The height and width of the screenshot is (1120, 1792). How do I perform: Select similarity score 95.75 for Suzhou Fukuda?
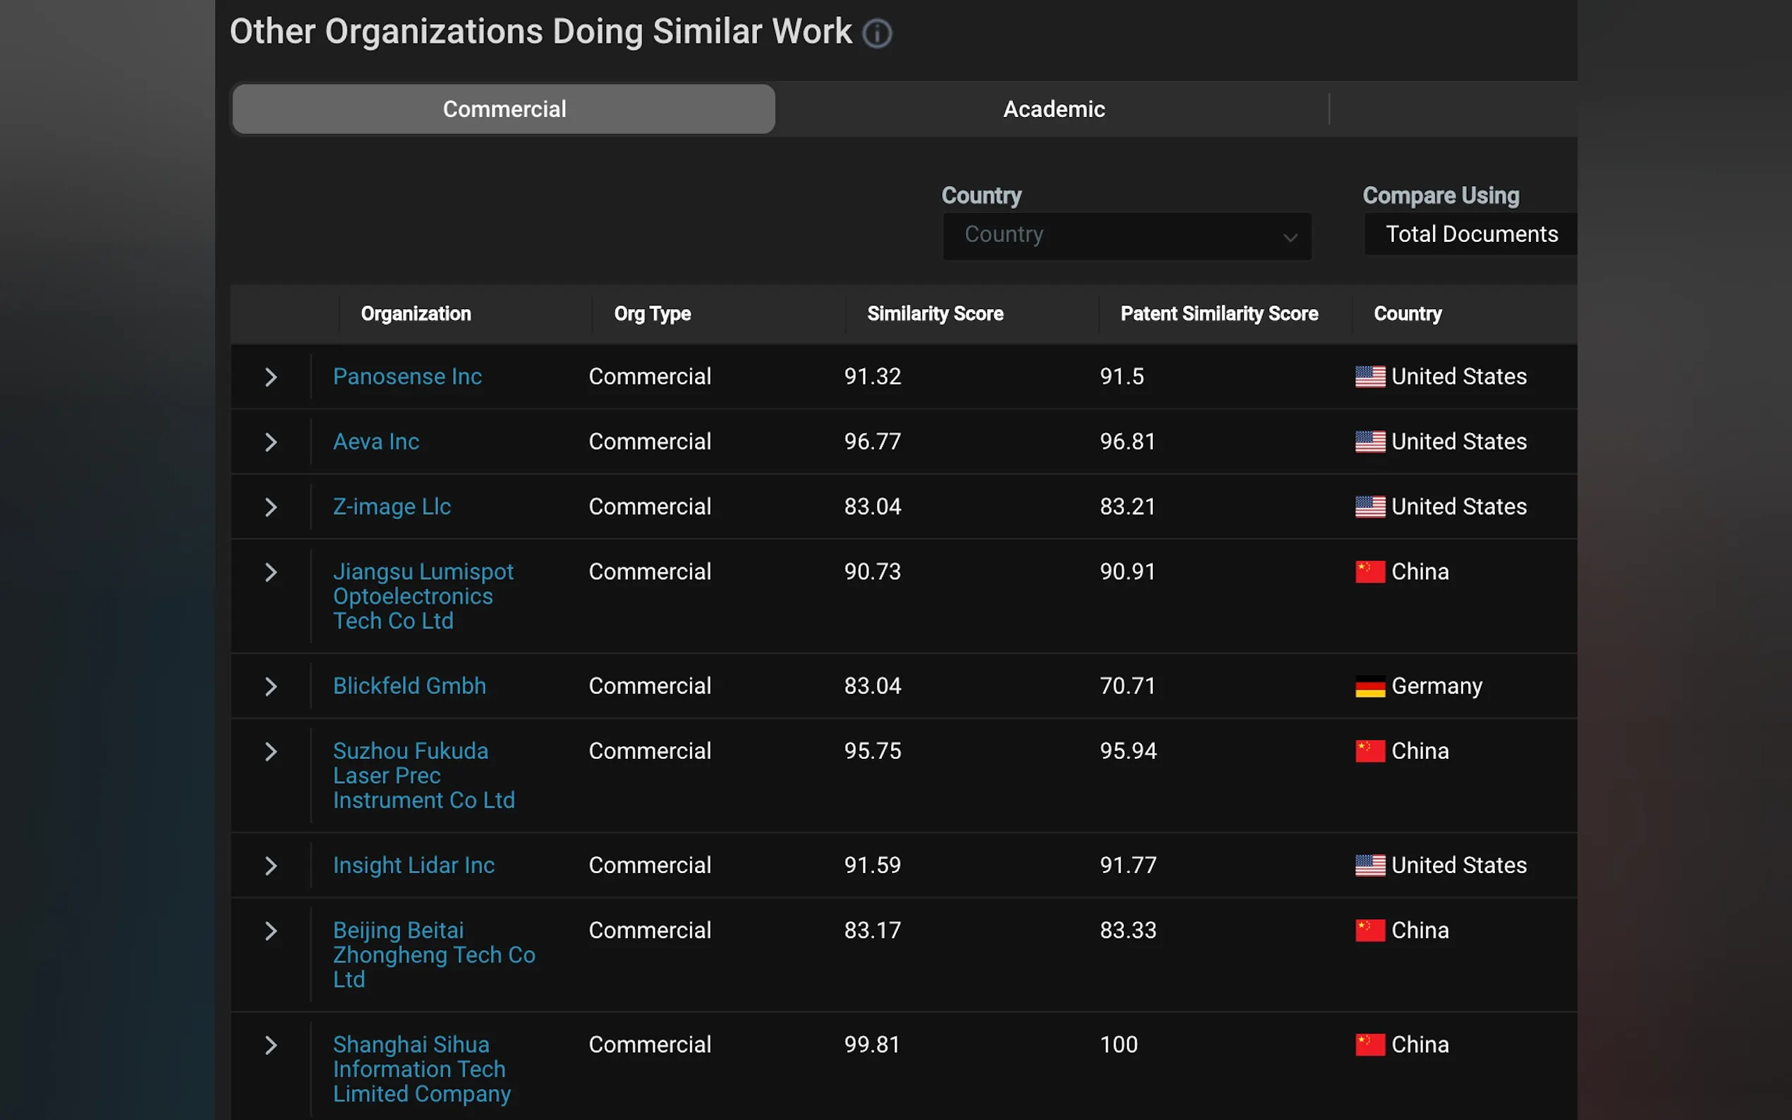(x=873, y=751)
